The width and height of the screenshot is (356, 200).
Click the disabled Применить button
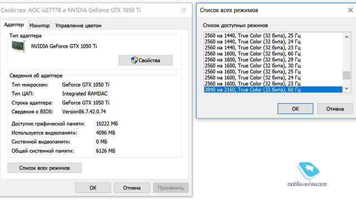[x=171, y=188]
